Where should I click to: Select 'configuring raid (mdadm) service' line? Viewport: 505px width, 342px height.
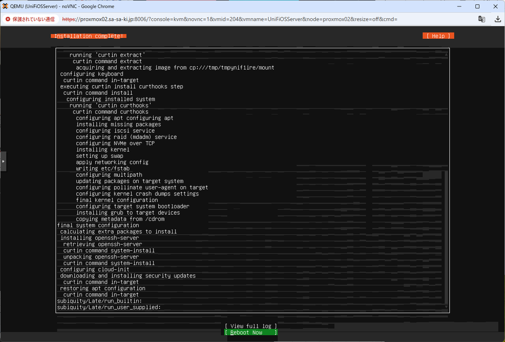tap(126, 137)
